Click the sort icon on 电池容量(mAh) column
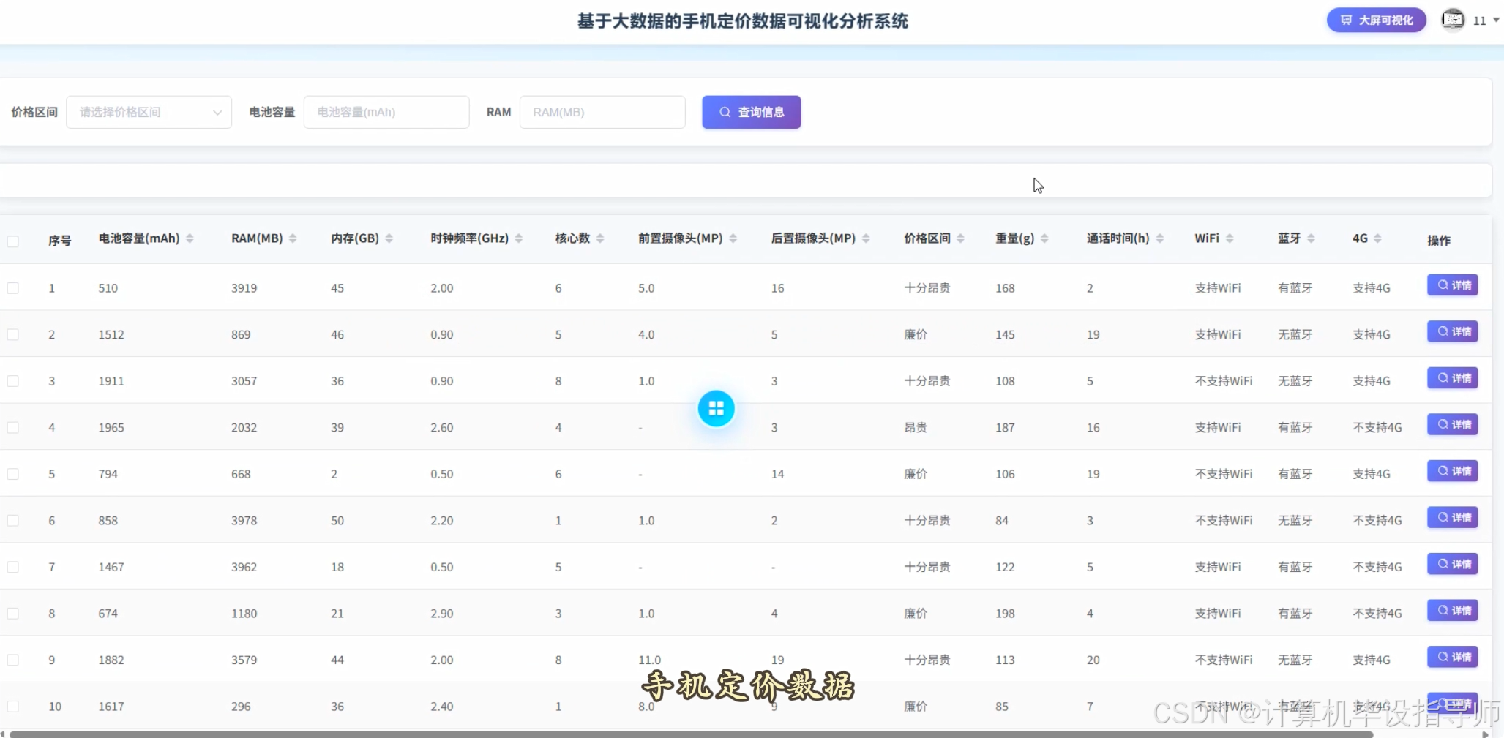This screenshot has height=738, width=1504. [x=189, y=238]
